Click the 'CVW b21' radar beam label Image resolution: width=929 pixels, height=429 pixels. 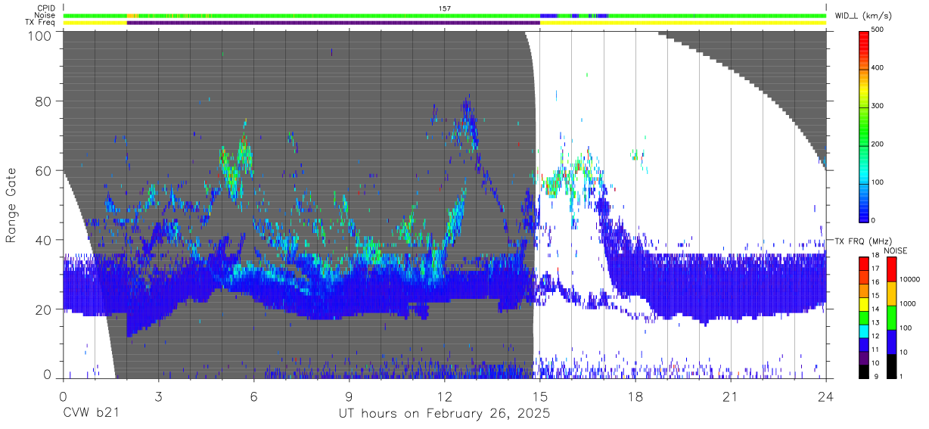point(90,414)
